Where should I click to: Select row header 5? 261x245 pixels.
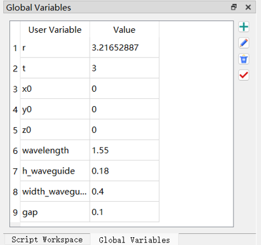click(15, 130)
